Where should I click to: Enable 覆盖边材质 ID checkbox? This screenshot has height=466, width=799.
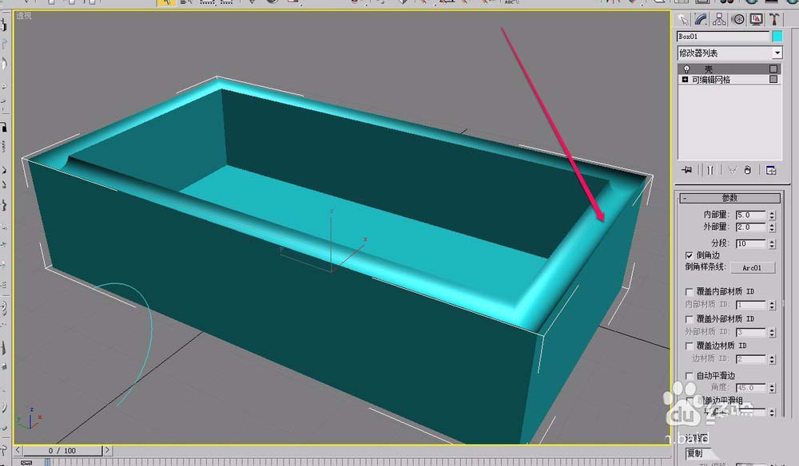(x=689, y=346)
